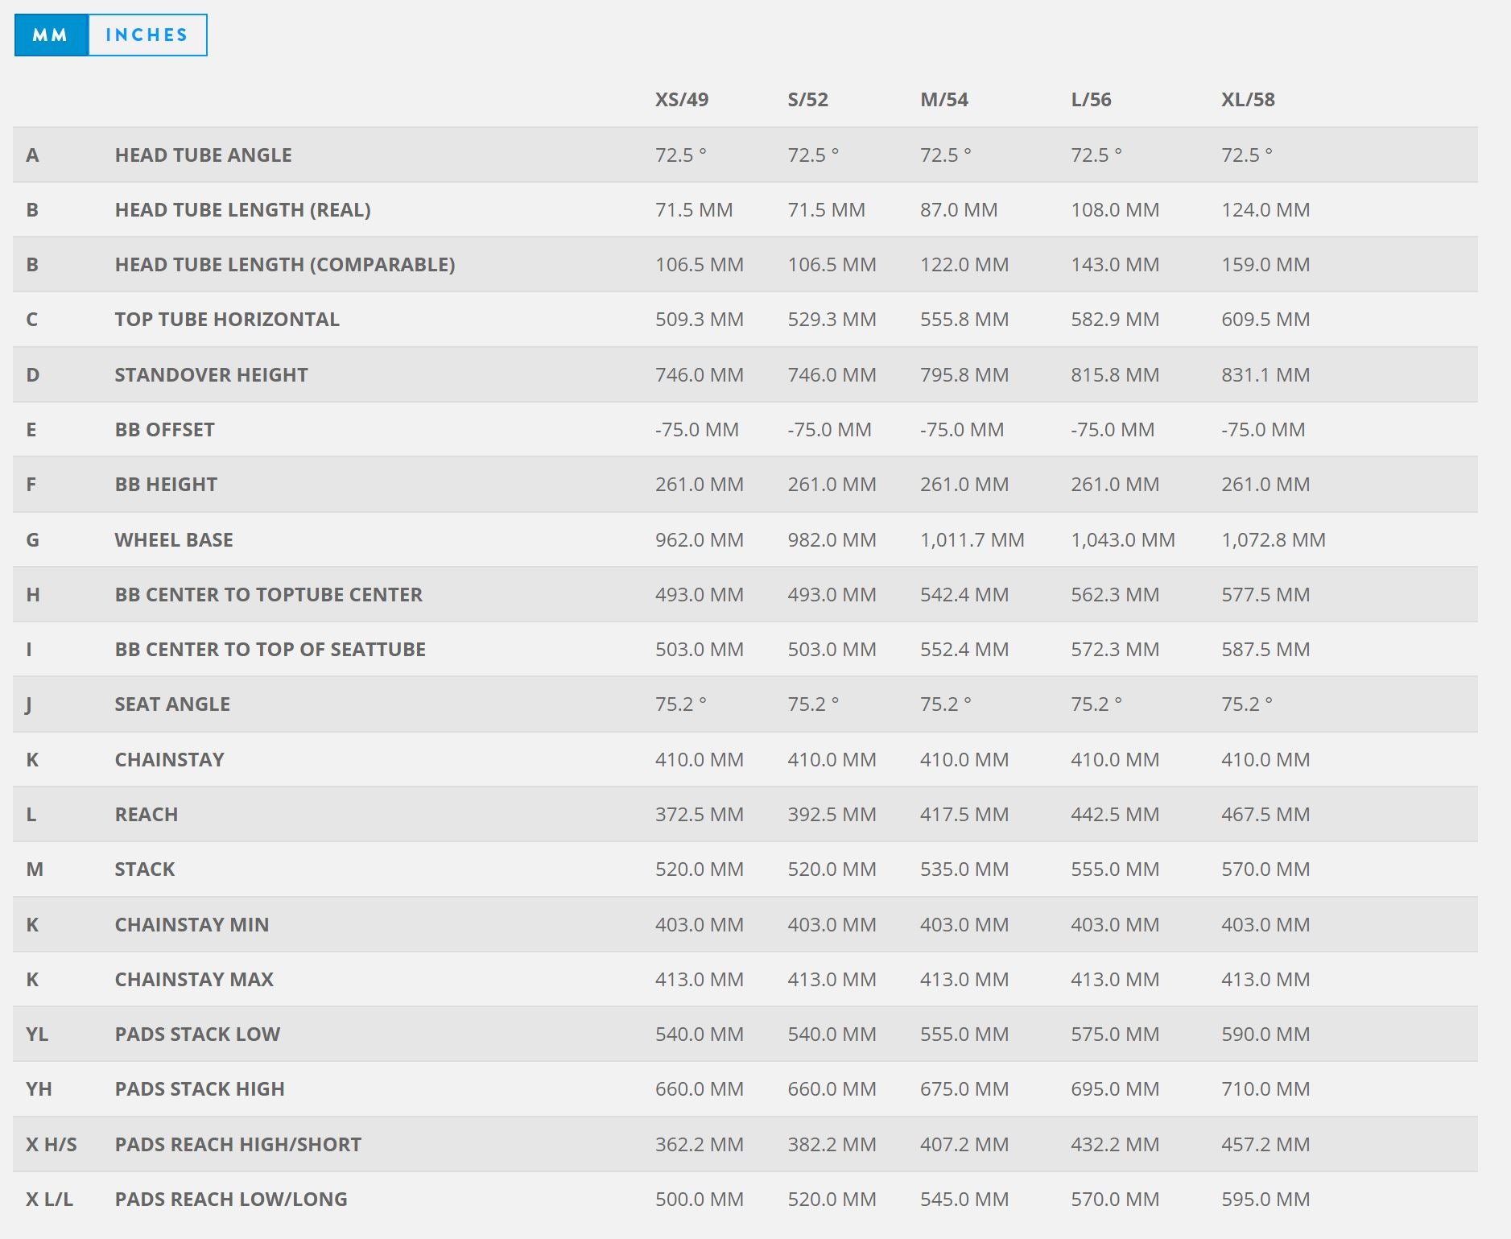This screenshot has height=1239, width=1511.
Task: Select the 87.0 MM head tube value
Action: [959, 209]
